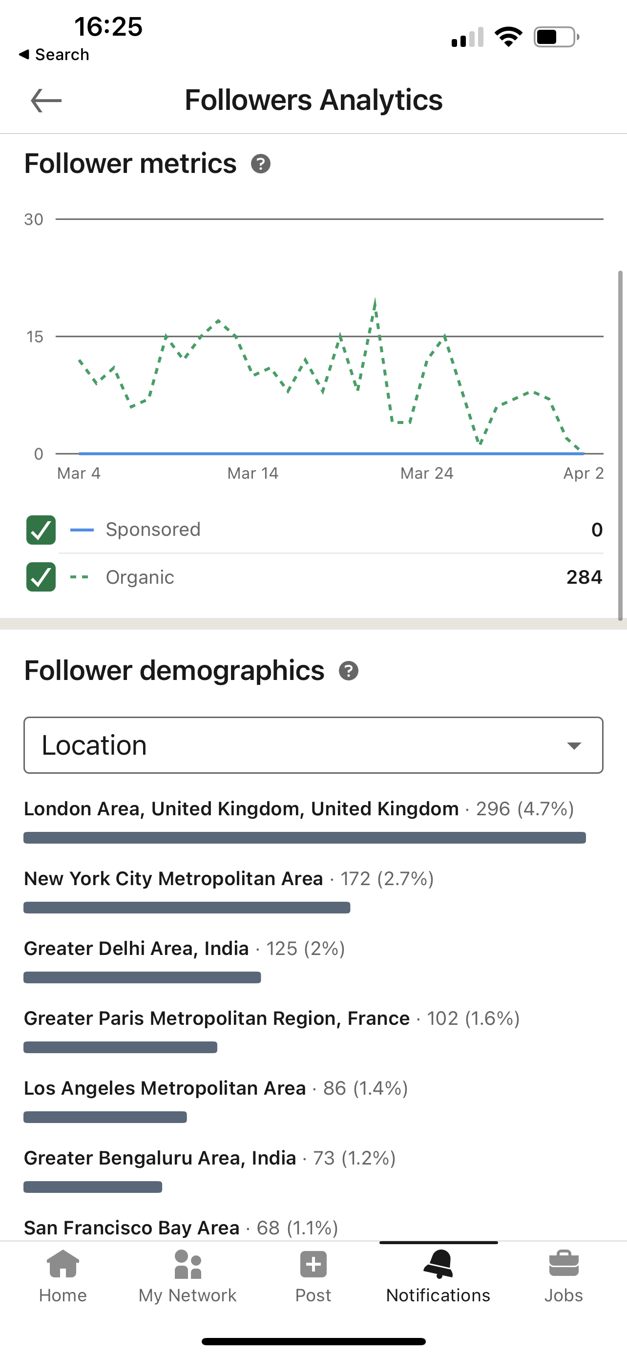Viewport: 627px width, 1357px height.
Task: Uncheck the Sponsored checkbox
Action: click(x=41, y=530)
